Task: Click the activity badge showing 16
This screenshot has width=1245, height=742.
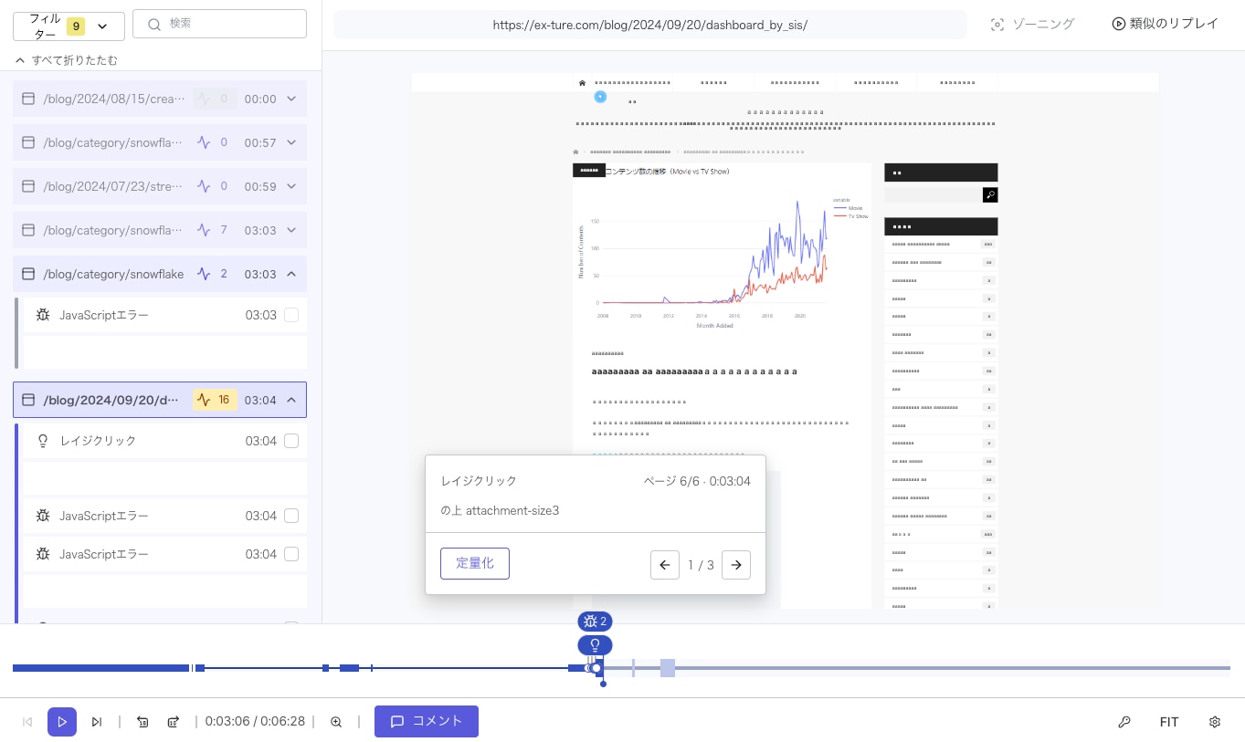Action: coord(215,400)
